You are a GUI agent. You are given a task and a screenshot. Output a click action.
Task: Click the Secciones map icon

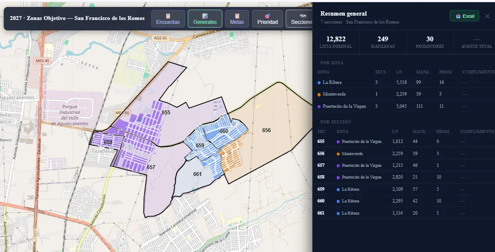coord(303,16)
